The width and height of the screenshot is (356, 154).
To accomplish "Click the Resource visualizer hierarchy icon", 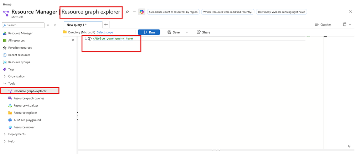I will 10,106.
